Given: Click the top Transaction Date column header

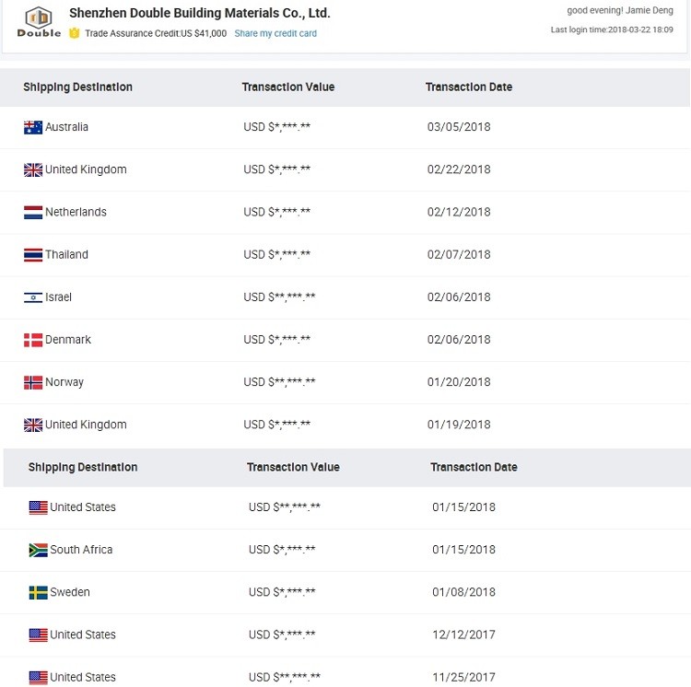Looking at the screenshot, I should 468,87.
